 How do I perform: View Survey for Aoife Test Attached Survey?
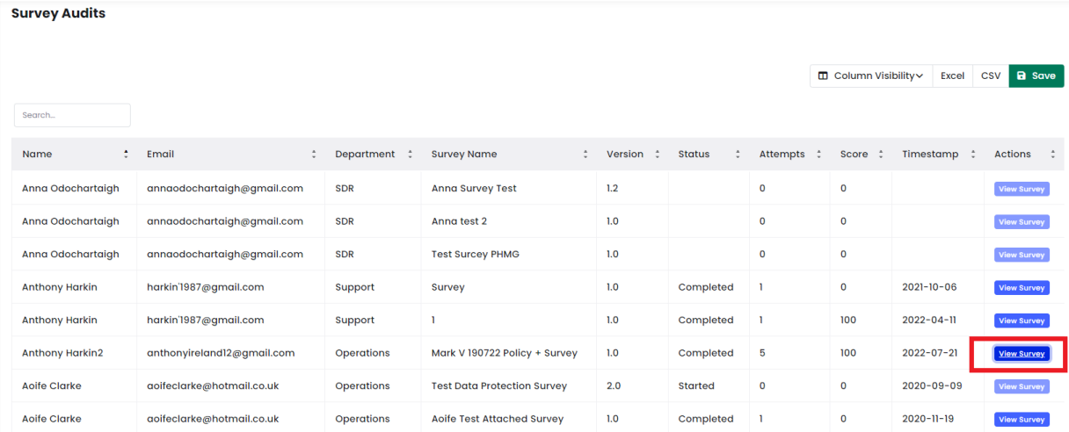(x=1022, y=420)
